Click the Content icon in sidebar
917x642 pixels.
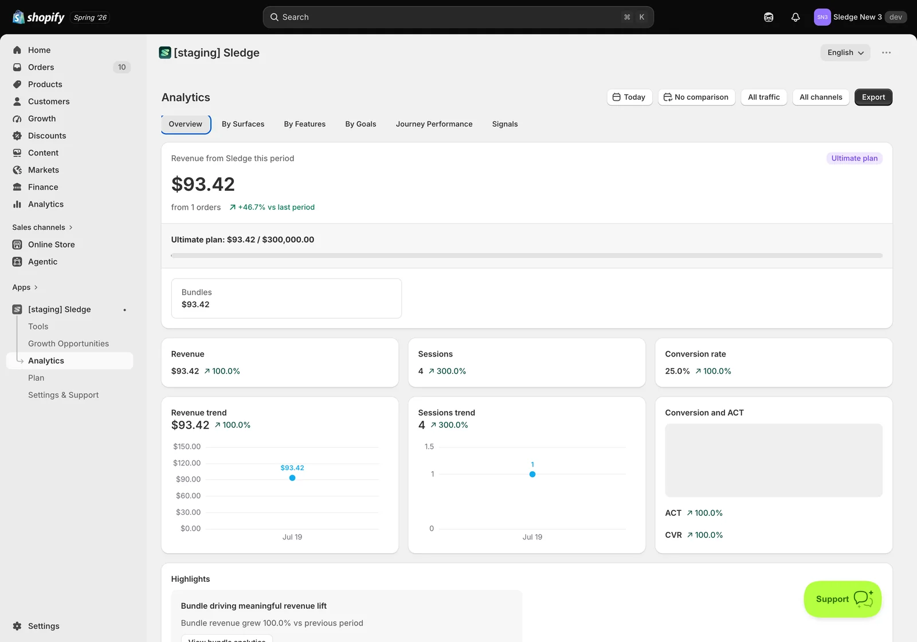(17, 153)
